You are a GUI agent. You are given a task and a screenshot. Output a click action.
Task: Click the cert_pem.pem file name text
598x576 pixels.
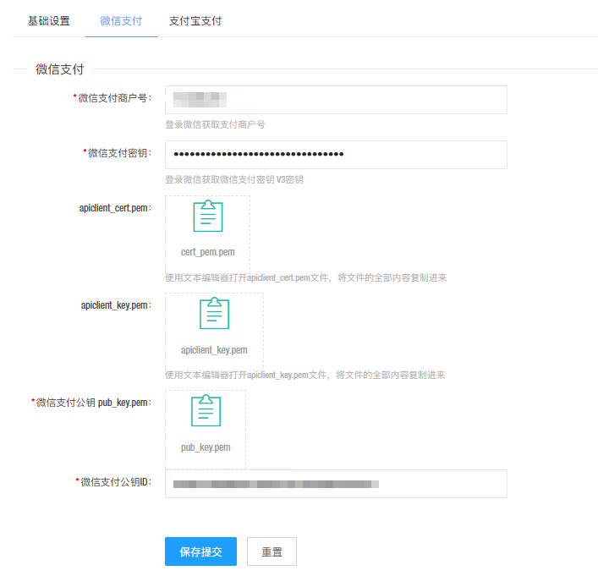tap(208, 252)
